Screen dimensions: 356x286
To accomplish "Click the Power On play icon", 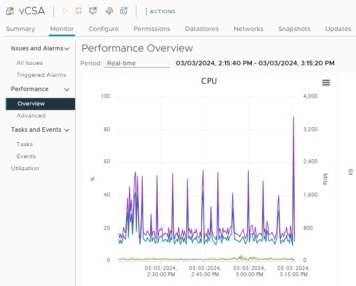I will pyautogui.click(x=65, y=11).
